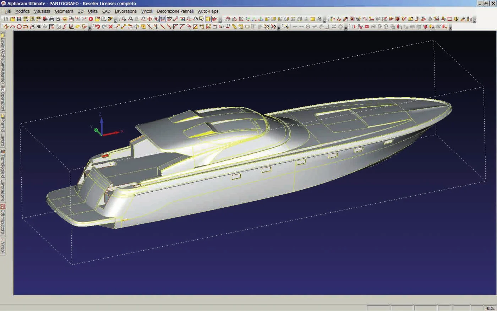Select the Pan four-arrow view icon
Viewport: 497px width, 311px height.
coord(149,19)
